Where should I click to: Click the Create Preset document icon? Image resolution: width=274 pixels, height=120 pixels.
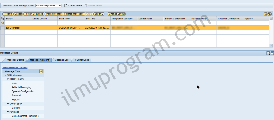pos(66,6)
